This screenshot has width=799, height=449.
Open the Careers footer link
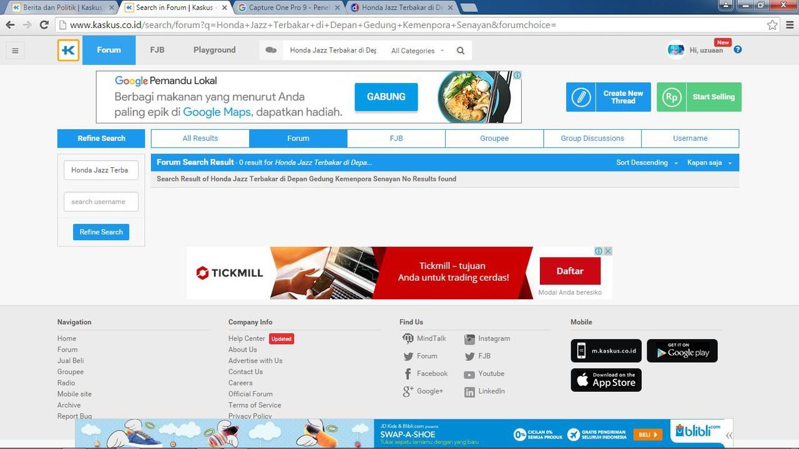(x=240, y=384)
